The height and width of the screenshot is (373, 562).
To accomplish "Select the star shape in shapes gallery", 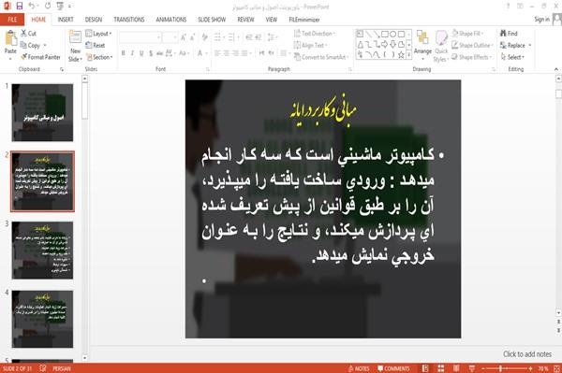I will [x=401, y=55].
